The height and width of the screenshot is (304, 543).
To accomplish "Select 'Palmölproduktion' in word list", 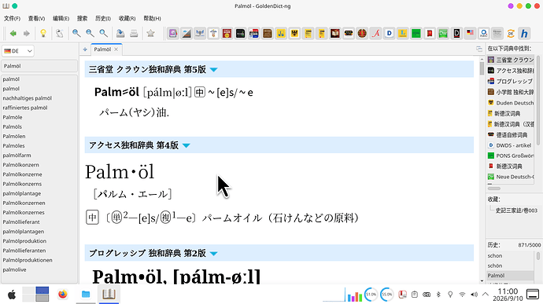I will [39, 241].
